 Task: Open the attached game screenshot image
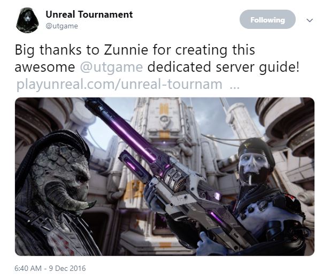pyautogui.click(x=165, y=177)
